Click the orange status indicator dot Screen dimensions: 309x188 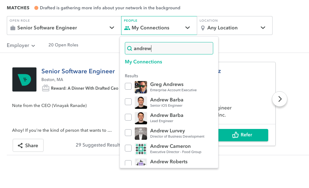(36, 8)
